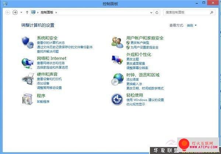
Task: Click the window icon in title bar
Action: [5, 4]
